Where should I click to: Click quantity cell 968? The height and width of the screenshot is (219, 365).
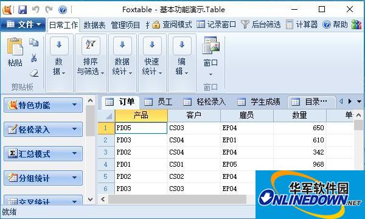[299, 164]
